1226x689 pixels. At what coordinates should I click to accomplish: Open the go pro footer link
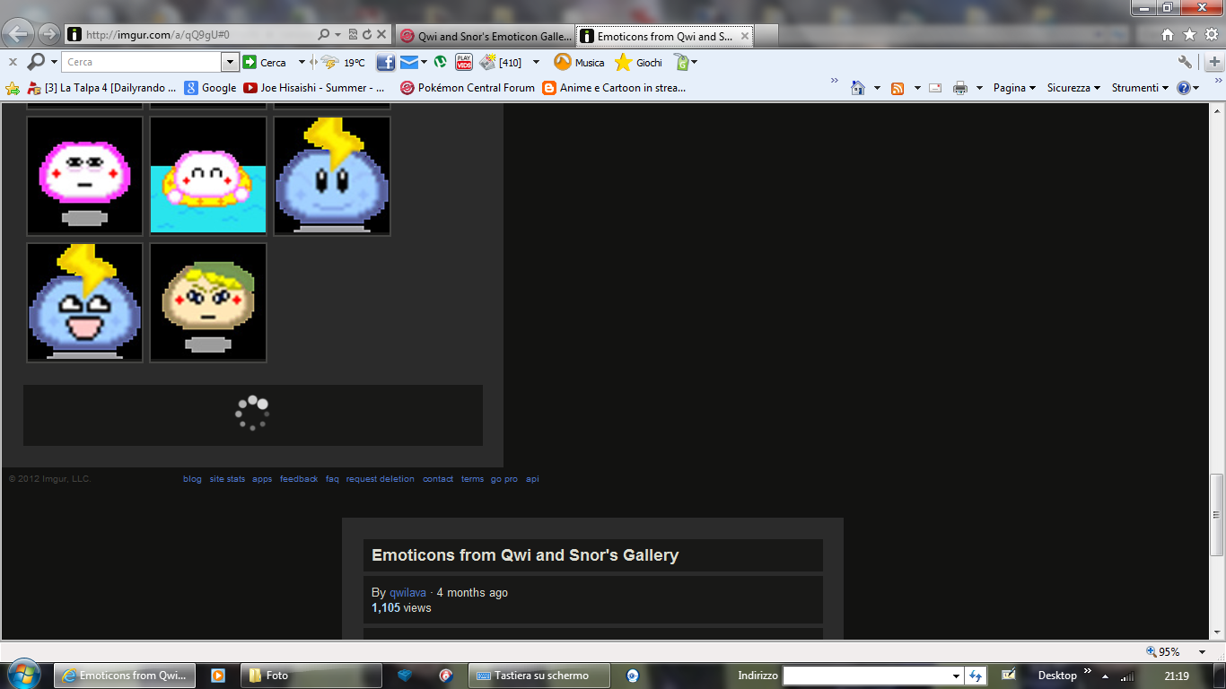pos(504,479)
